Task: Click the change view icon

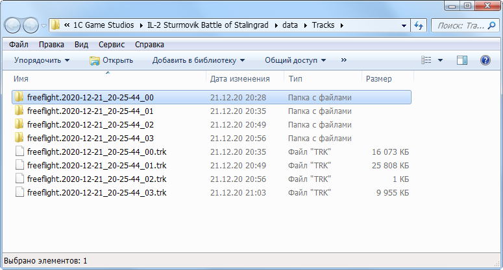Action: coord(426,60)
